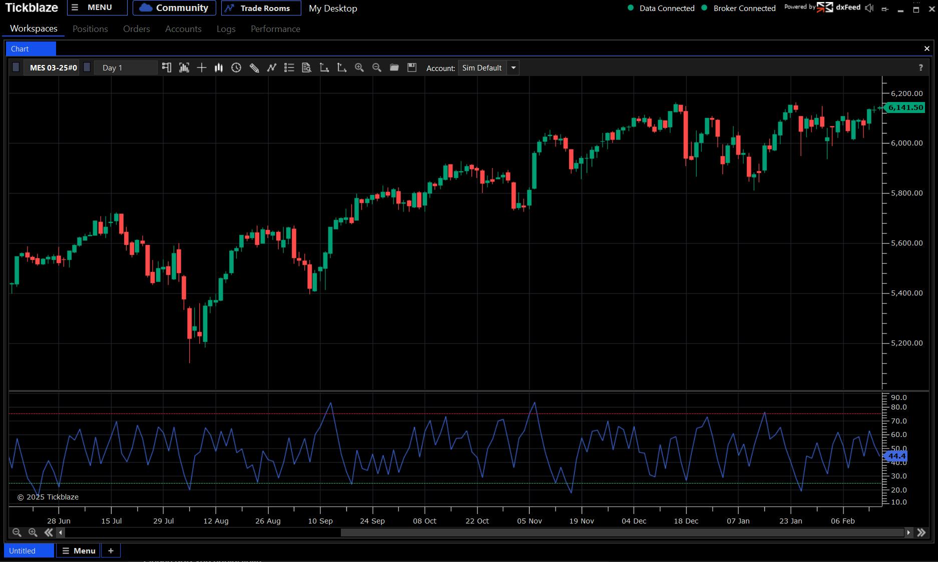Click the save chart floppy disk icon
938x562 pixels.
click(411, 67)
